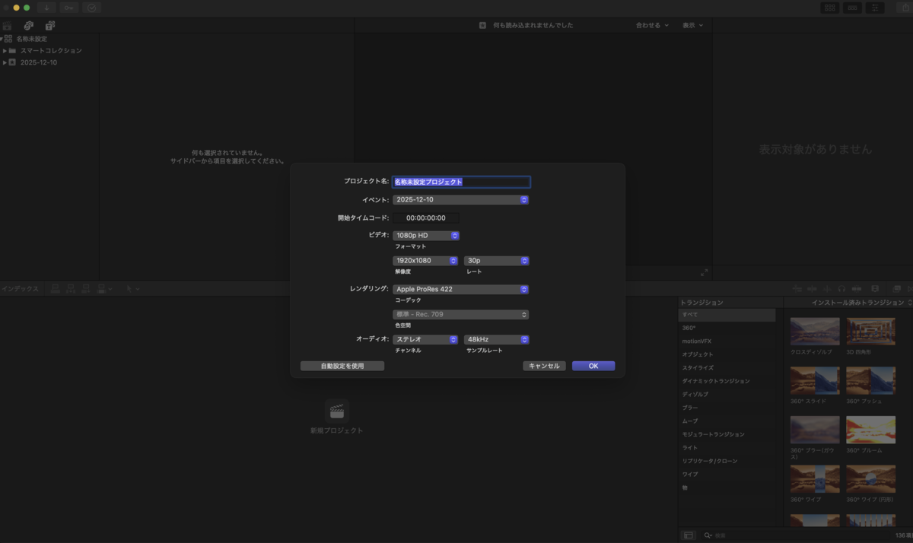
Task: Click the プロジェクト名 text field
Action: tap(461, 183)
